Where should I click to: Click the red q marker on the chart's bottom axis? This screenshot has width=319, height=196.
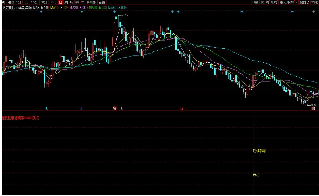coord(181,109)
